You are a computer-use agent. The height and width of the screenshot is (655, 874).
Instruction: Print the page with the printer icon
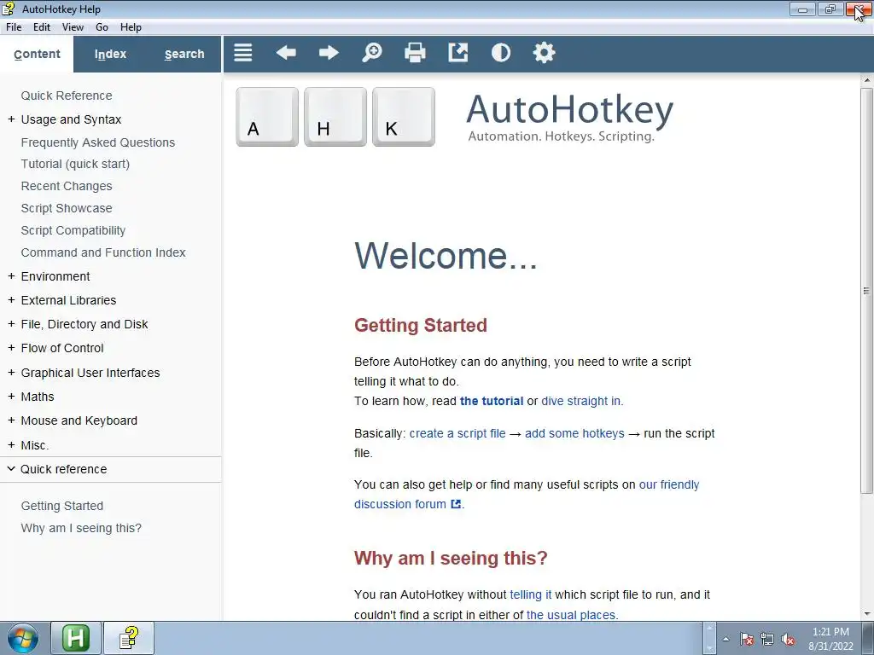[415, 53]
